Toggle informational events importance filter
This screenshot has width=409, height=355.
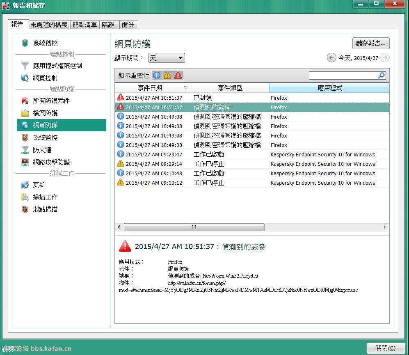pos(157,76)
